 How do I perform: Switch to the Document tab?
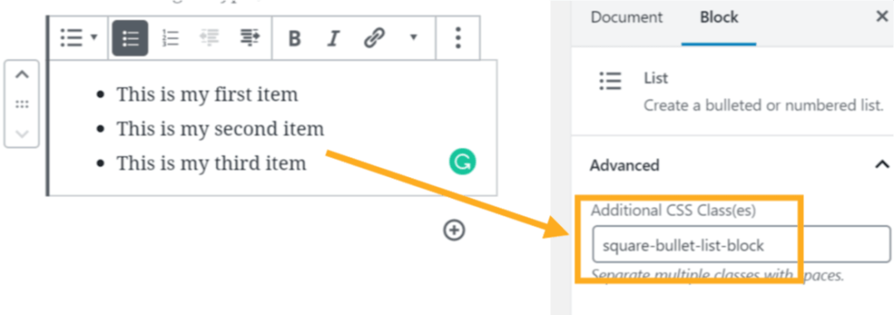(x=626, y=17)
